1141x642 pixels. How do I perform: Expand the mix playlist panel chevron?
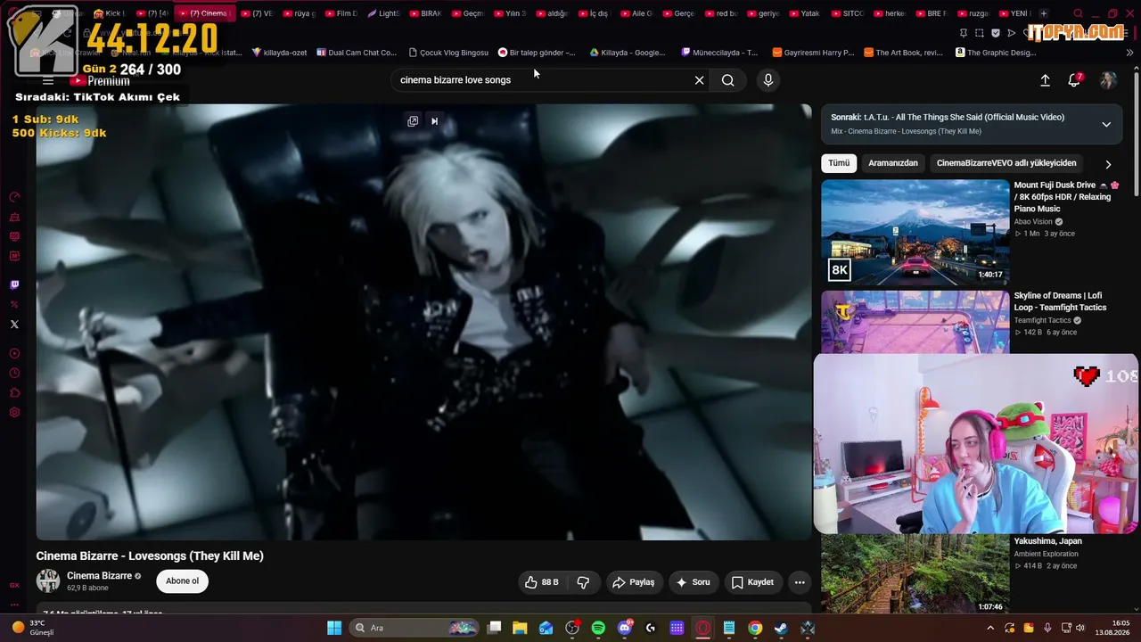(x=1106, y=124)
